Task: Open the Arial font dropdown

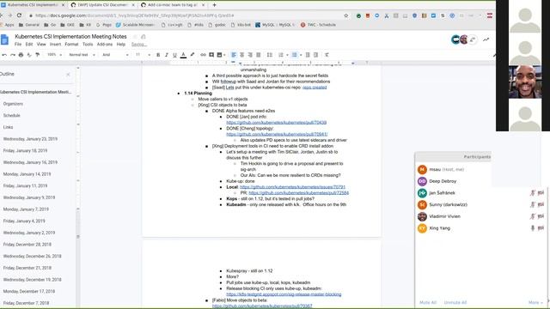Action: click(x=115, y=55)
